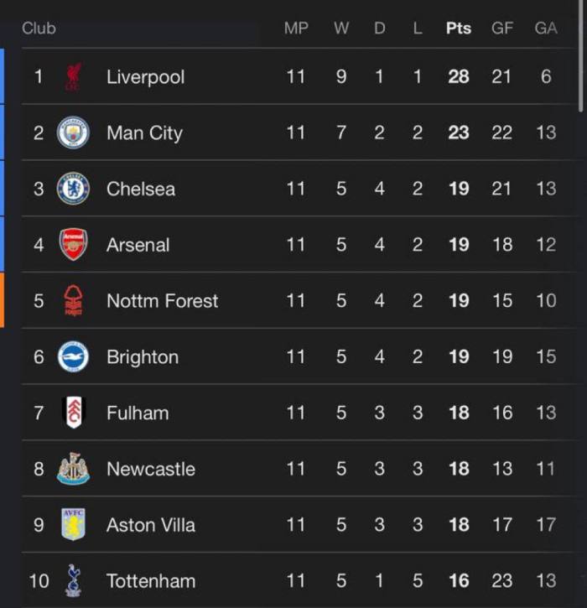Click the Liverpool club crest

(73, 76)
